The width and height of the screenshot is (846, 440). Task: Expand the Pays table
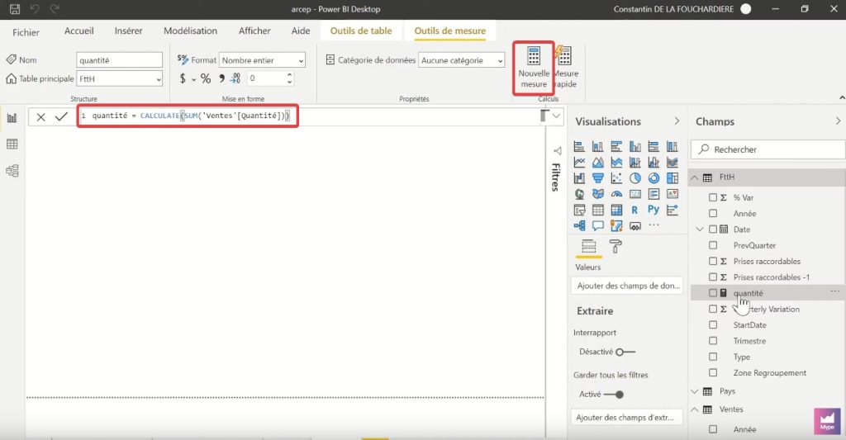point(695,391)
